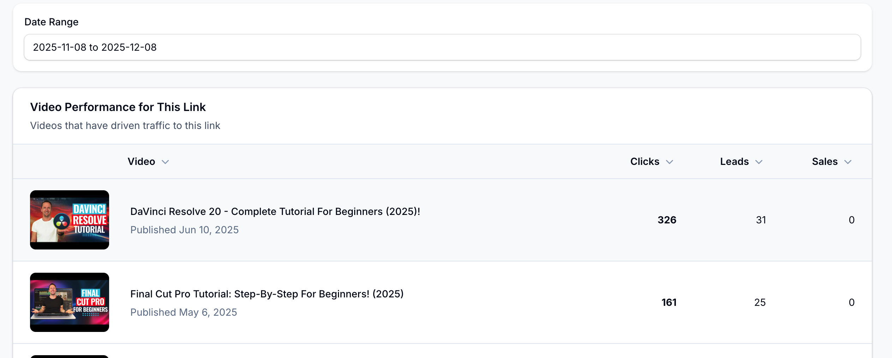Click the 25 leads value
The image size is (892, 358).
pyautogui.click(x=760, y=302)
